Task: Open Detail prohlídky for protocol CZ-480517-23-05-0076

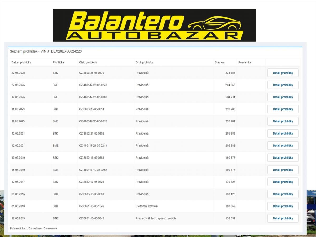Action: click(x=283, y=121)
